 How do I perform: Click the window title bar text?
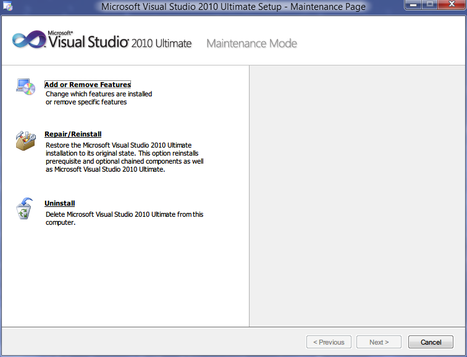(233, 7)
